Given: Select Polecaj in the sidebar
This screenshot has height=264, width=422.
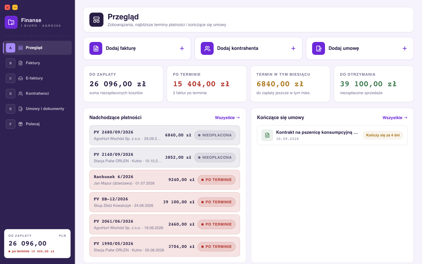Looking at the screenshot, I should coord(38,124).
